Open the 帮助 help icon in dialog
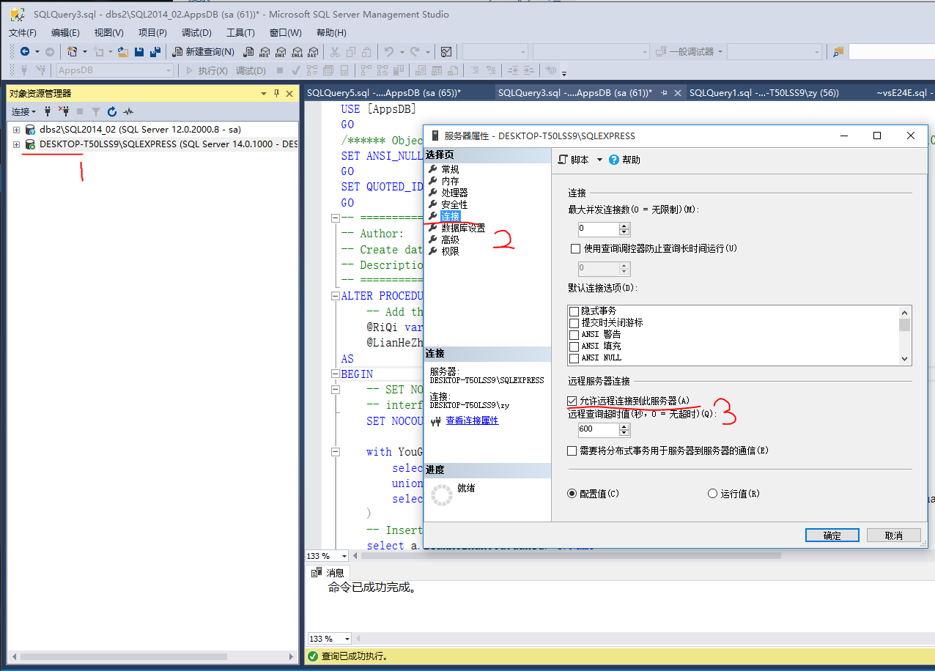The height and width of the screenshot is (671, 935). coord(614,160)
